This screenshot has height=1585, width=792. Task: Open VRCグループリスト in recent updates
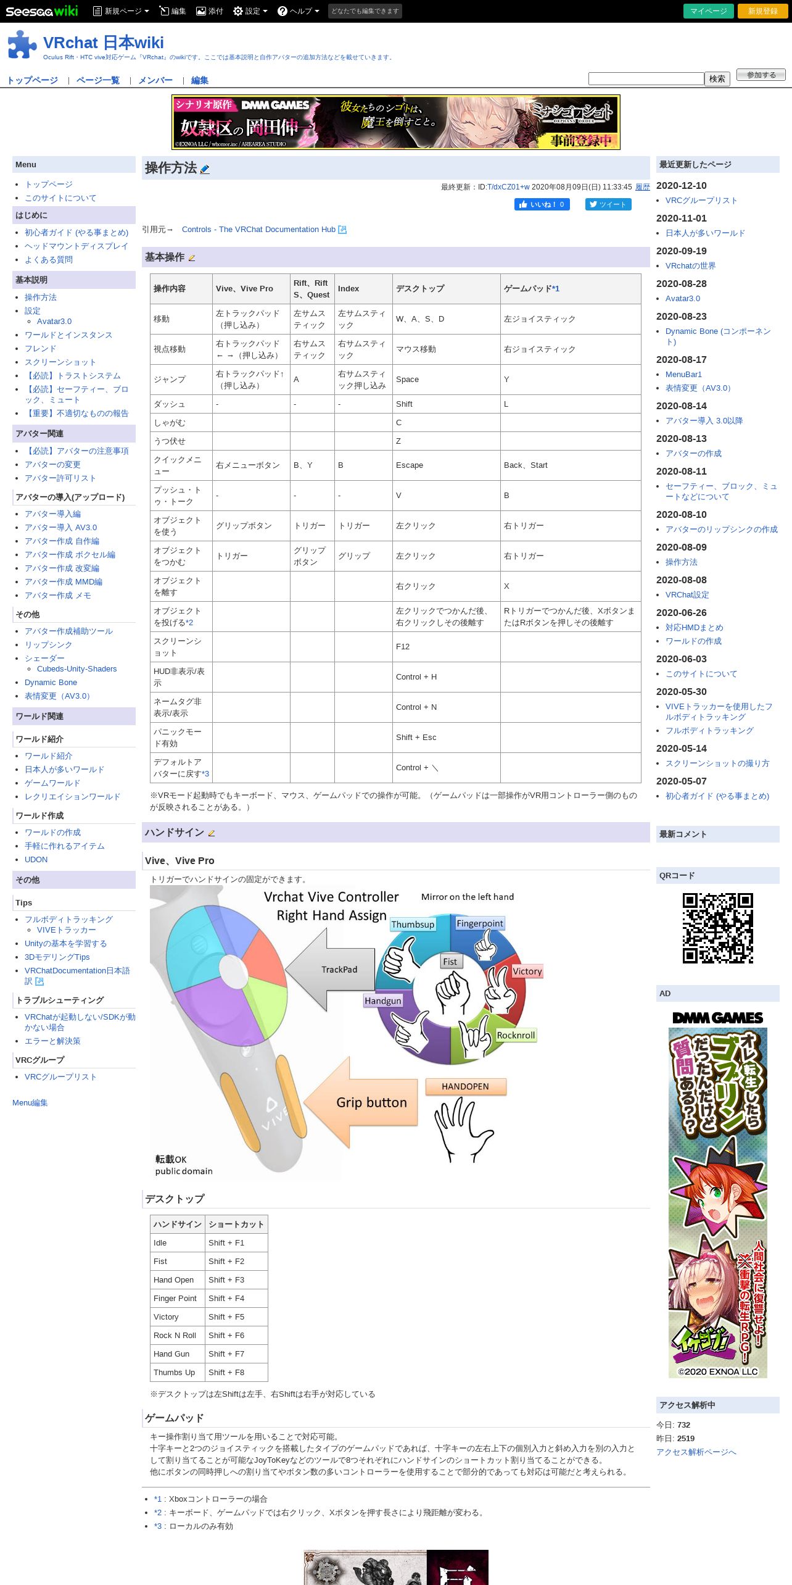click(x=701, y=201)
